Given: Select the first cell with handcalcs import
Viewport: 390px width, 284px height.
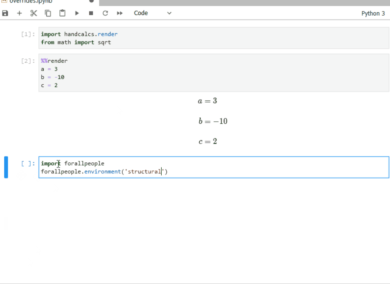Looking at the screenshot, I should point(214,38).
